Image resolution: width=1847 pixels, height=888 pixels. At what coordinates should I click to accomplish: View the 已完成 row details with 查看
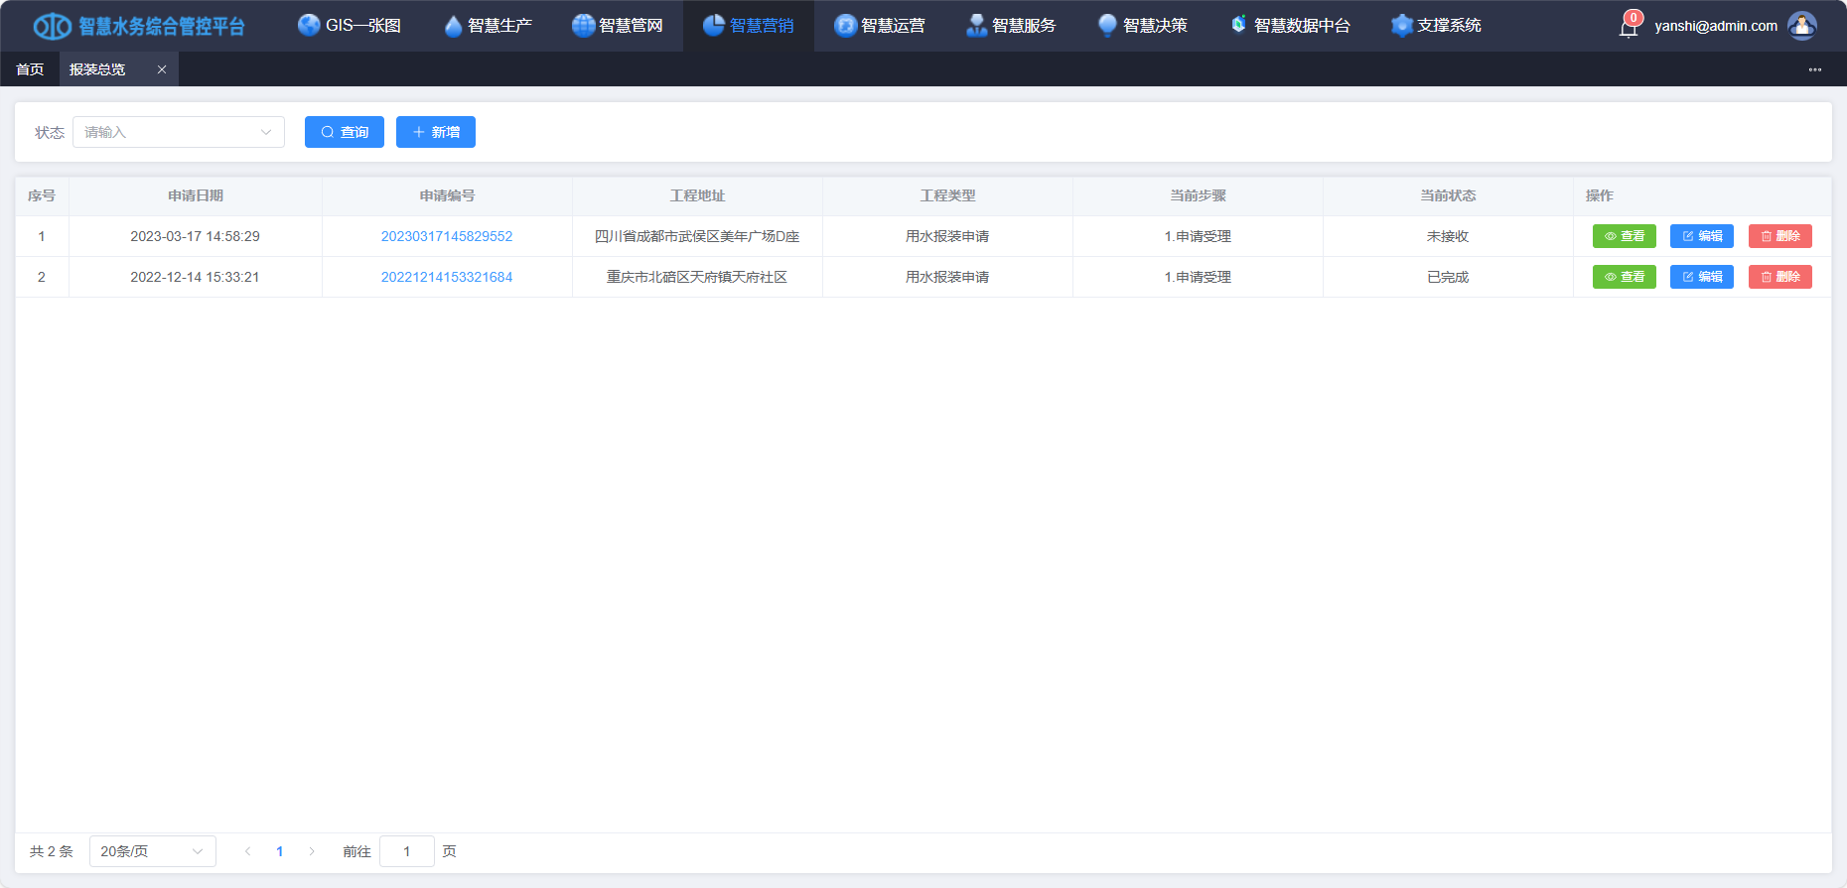point(1624,277)
